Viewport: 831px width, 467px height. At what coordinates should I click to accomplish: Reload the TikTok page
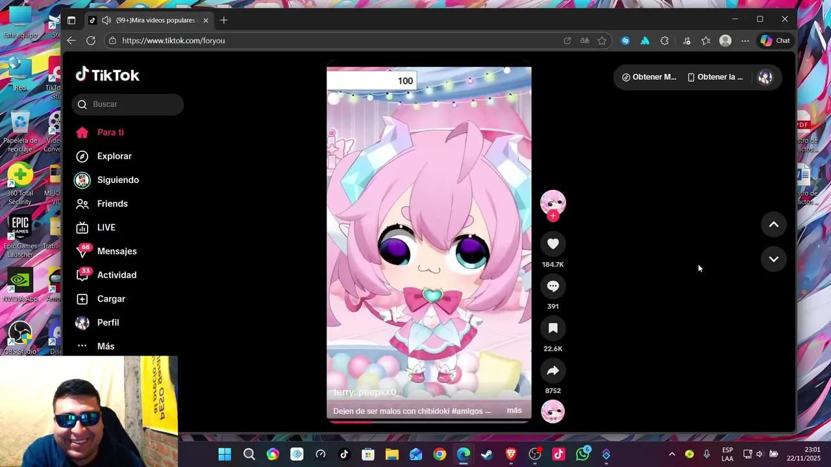tap(91, 40)
